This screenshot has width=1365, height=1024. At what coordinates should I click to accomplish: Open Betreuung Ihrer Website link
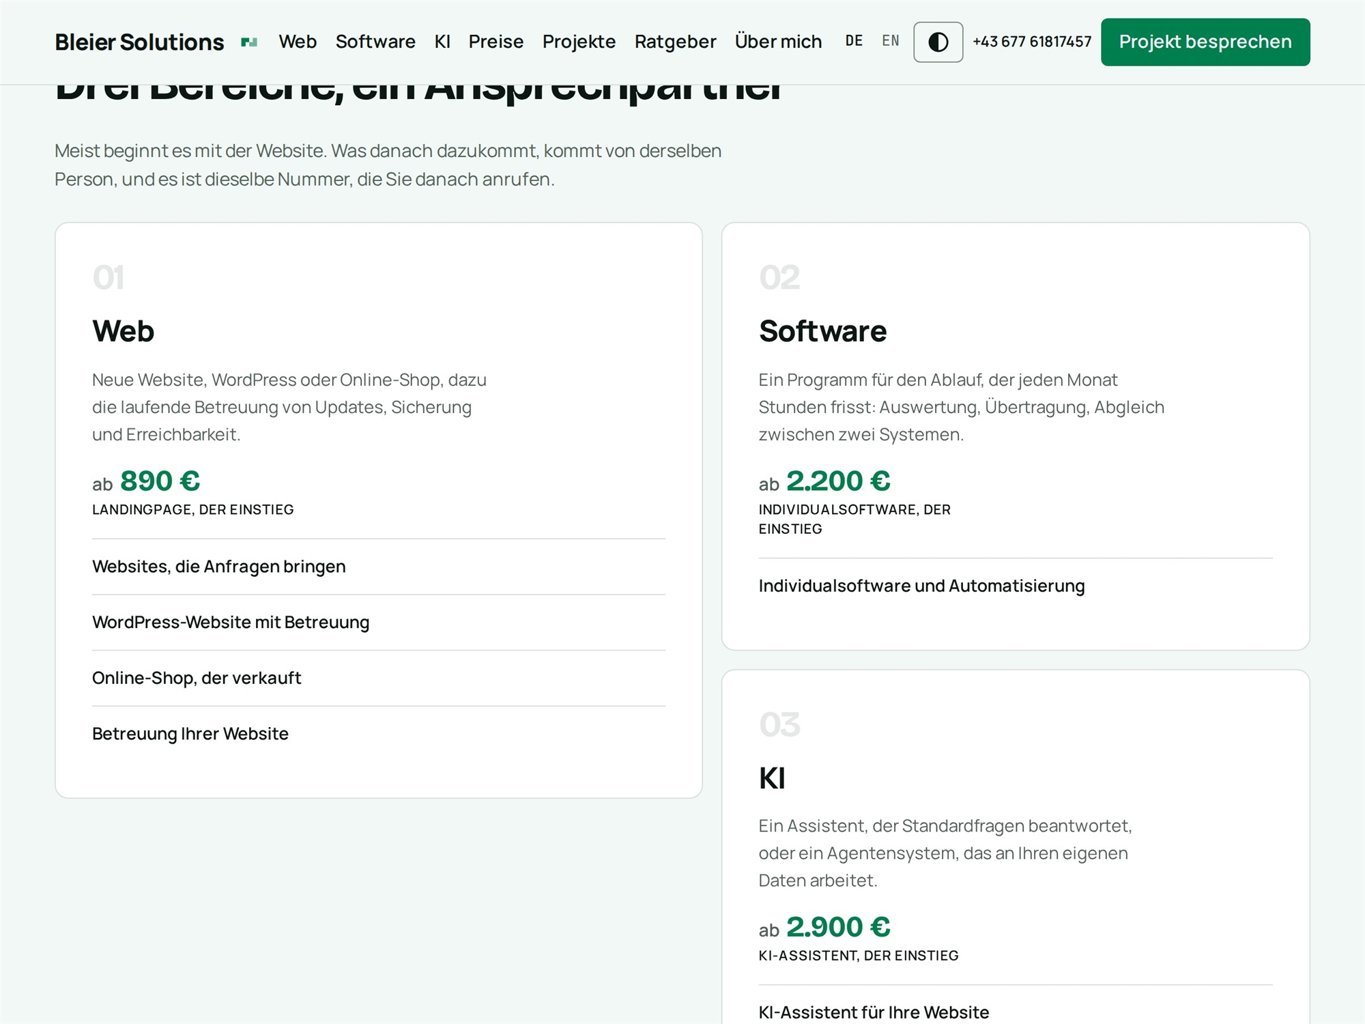(379, 734)
